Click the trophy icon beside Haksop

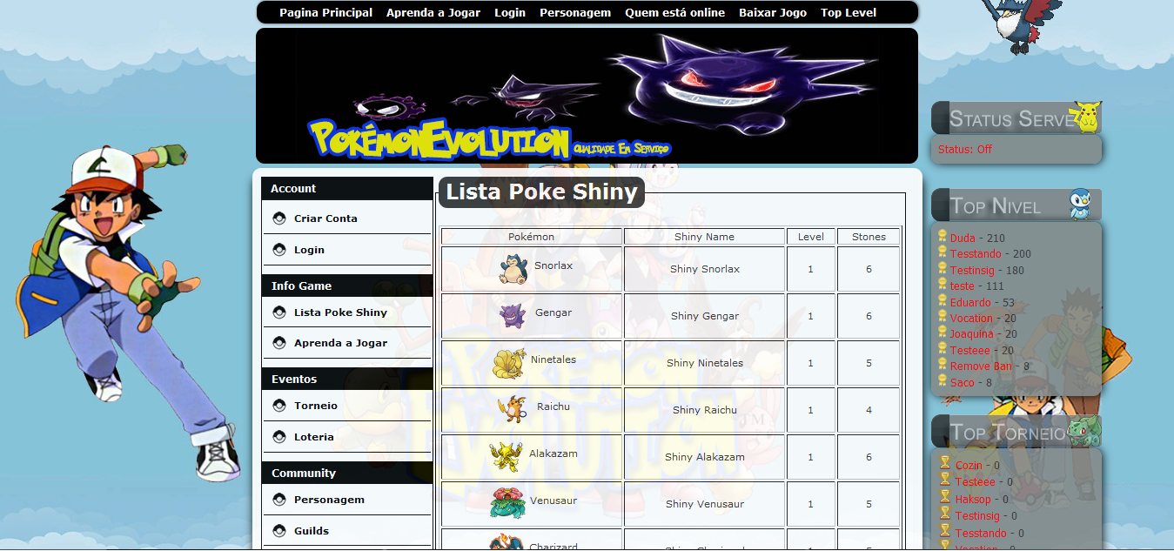click(945, 498)
